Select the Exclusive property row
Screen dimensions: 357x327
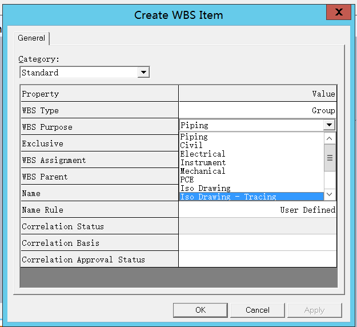(x=99, y=143)
